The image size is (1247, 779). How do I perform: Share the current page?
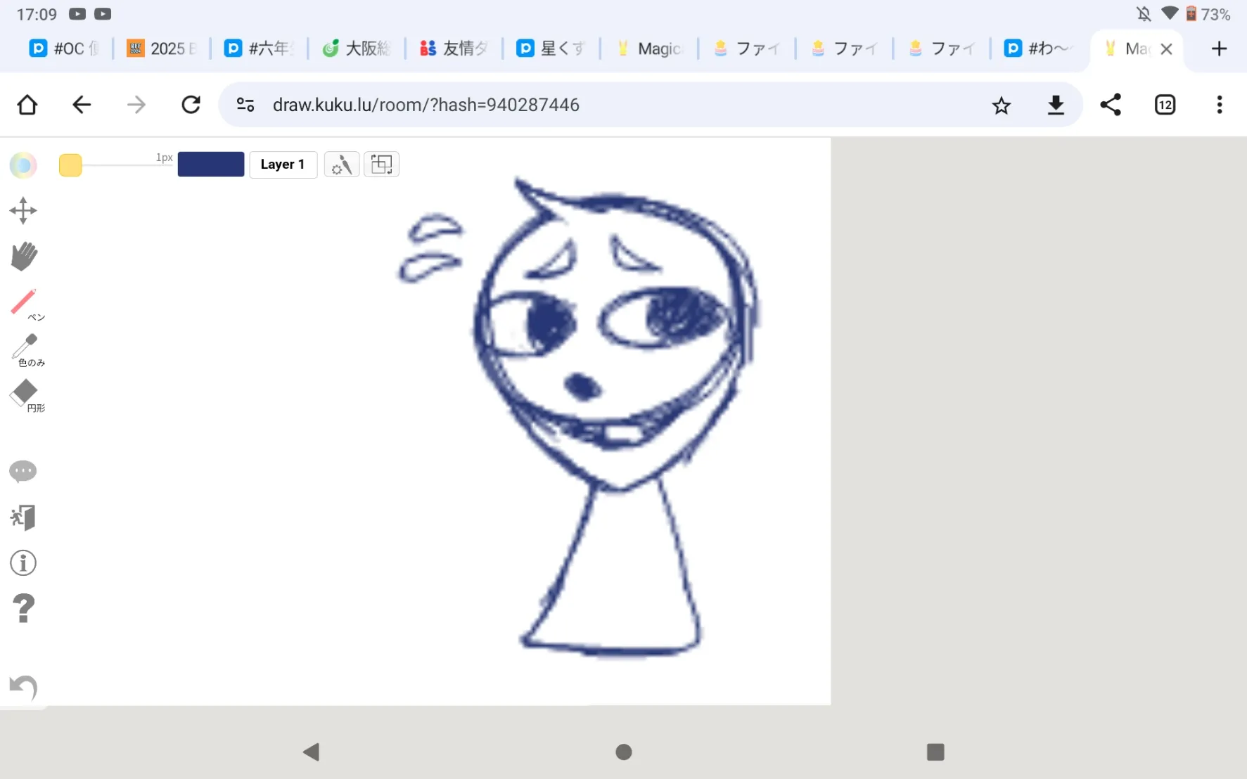click(x=1111, y=105)
